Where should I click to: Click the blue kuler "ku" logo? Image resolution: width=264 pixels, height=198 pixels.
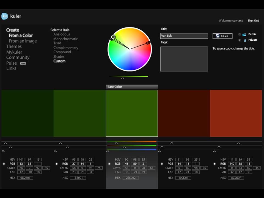coord(5,16)
